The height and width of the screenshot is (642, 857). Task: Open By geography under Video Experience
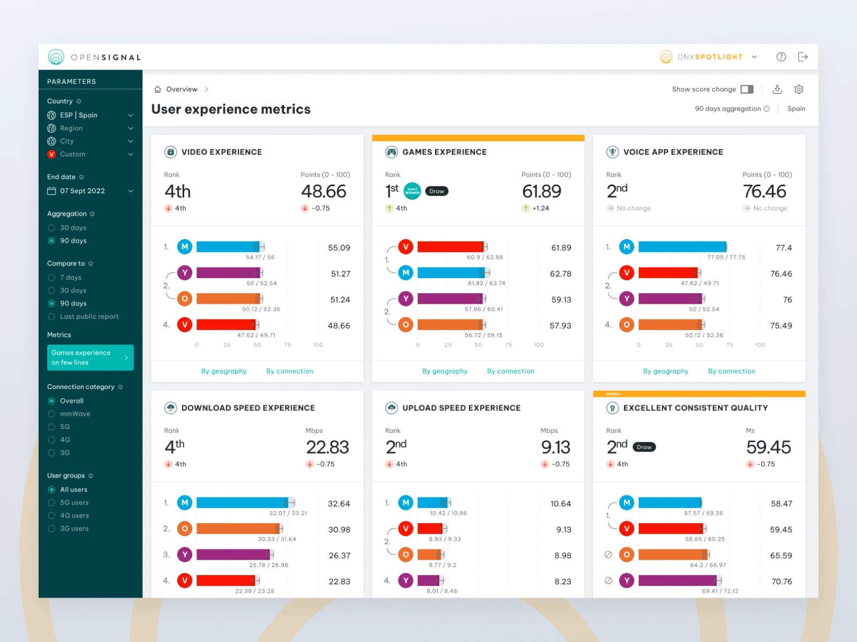[x=224, y=371]
